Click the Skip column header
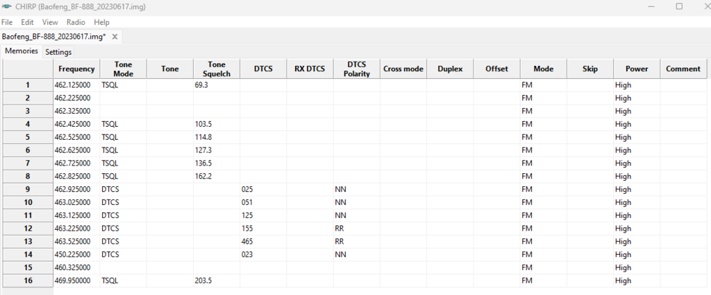Screen dimensions: 711x295 590,69
